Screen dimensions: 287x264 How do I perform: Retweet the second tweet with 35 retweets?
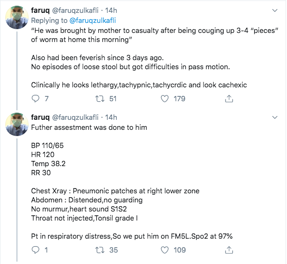click(100, 250)
